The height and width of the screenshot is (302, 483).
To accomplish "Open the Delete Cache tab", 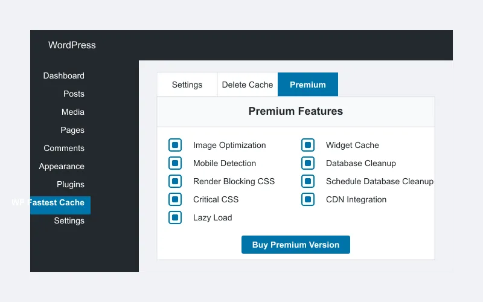I will click(x=248, y=85).
